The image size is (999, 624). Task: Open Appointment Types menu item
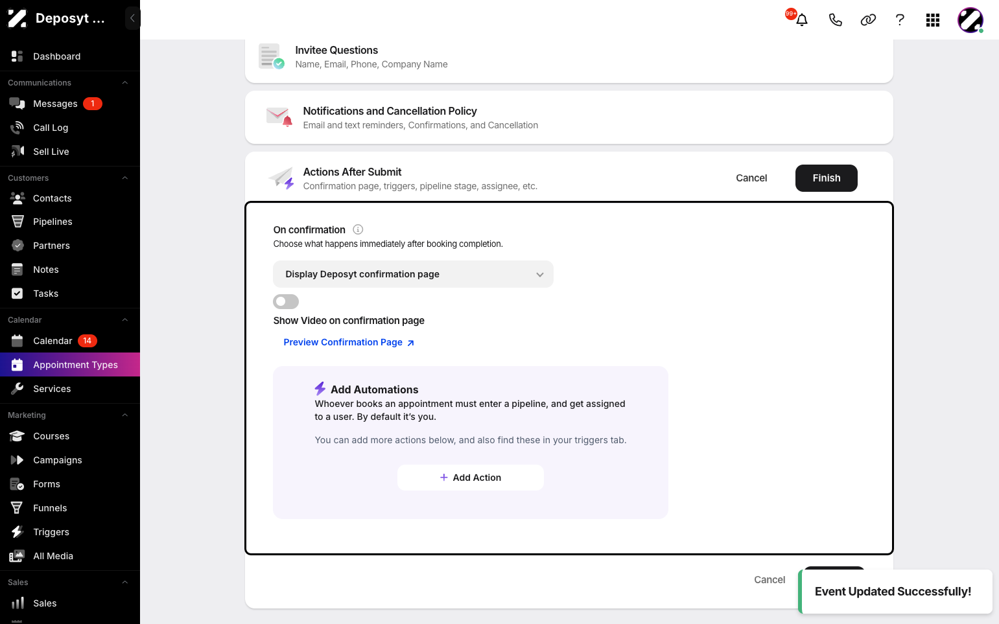tap(70, 365)
